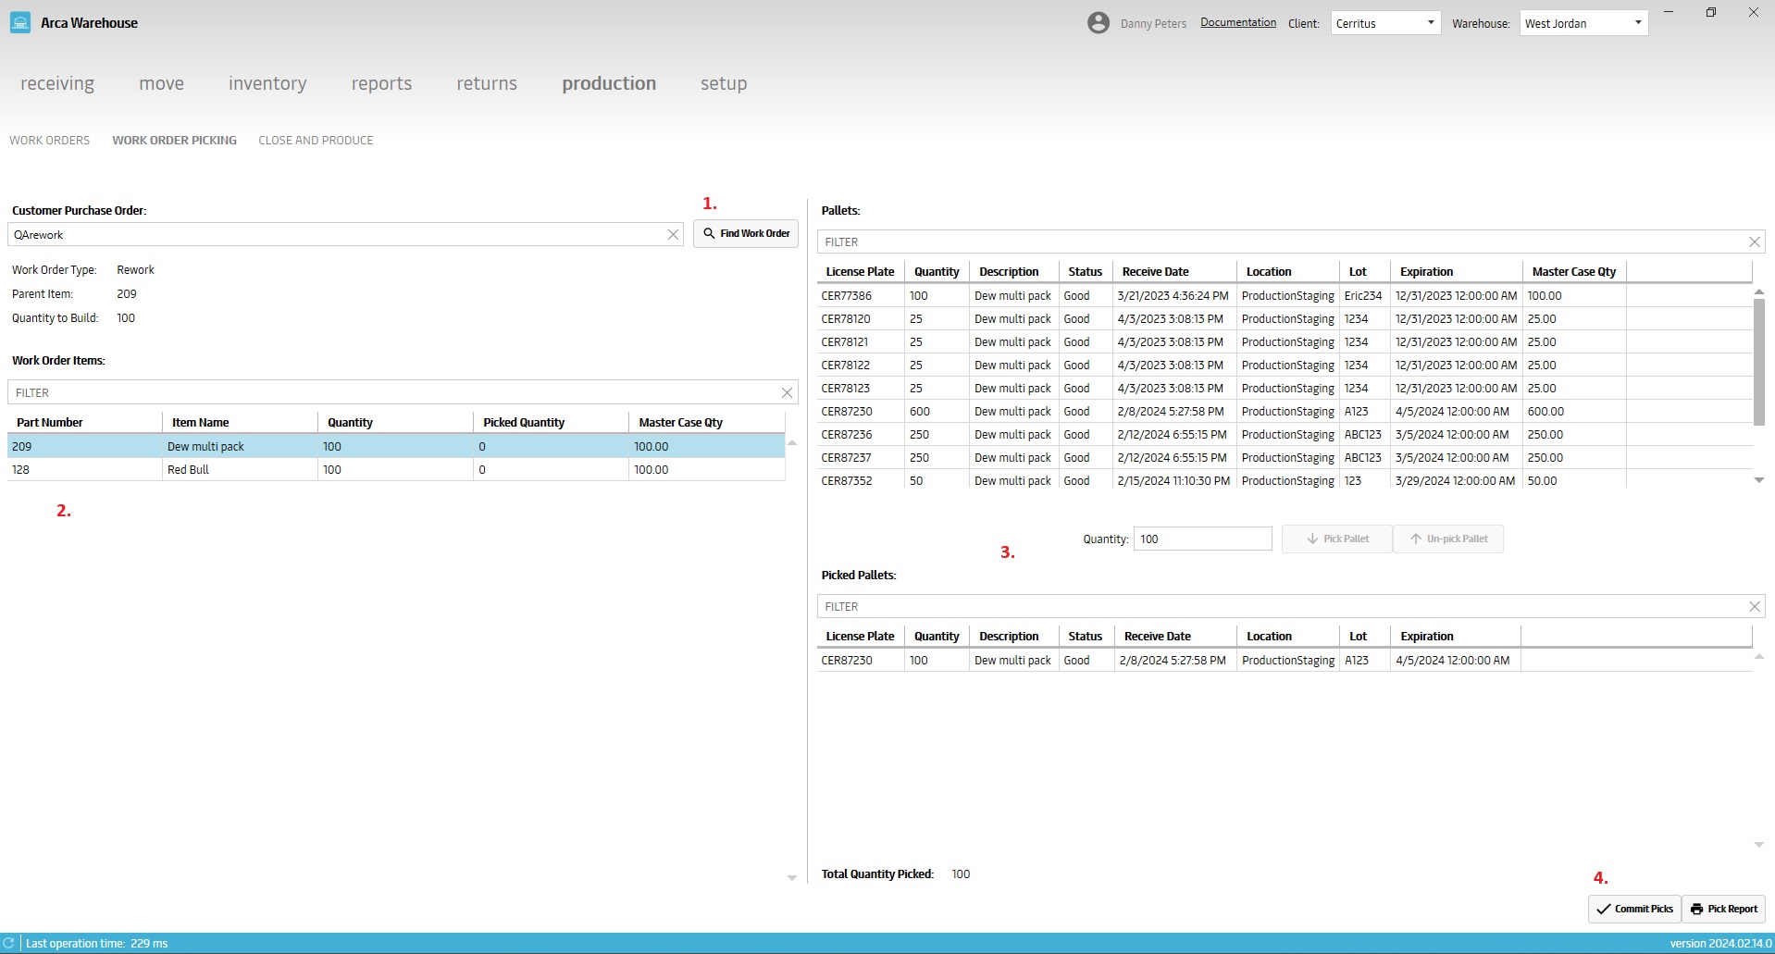Select pallet CER77386
1775x954 pixels.
(1285, 296)
